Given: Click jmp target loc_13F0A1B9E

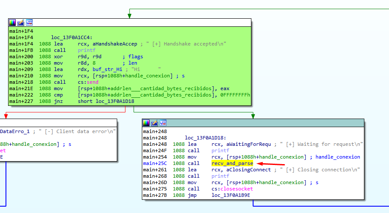Looking at the screenshot, I should (232, 195).
